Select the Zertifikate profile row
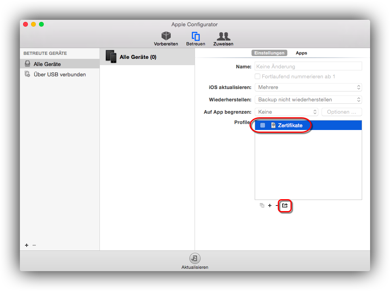This screenshot has width=390, height=291. pos(308,125)
